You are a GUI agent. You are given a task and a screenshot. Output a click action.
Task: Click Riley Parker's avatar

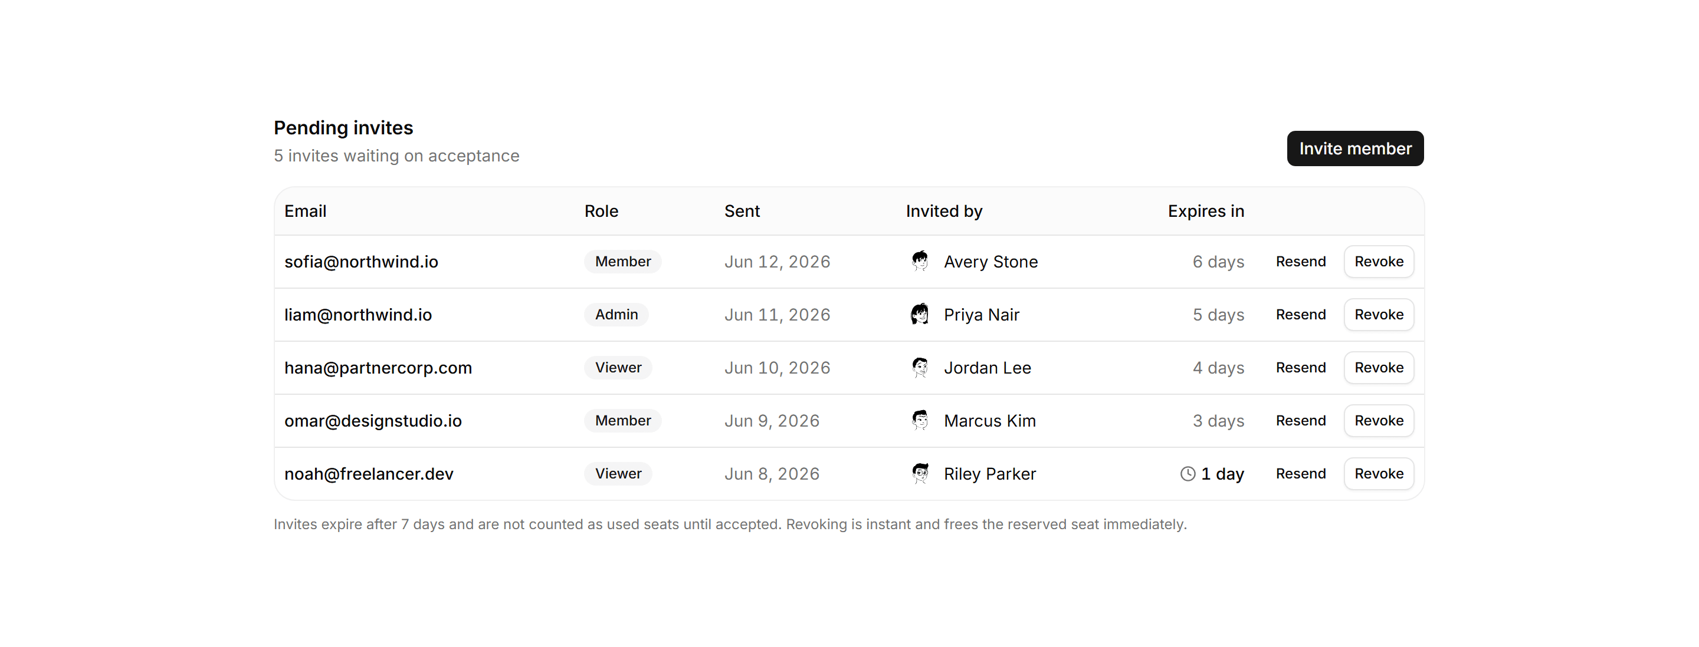(x=920, y=474)
